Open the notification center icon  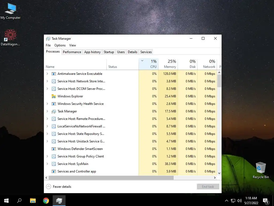[x=265, y=201]
